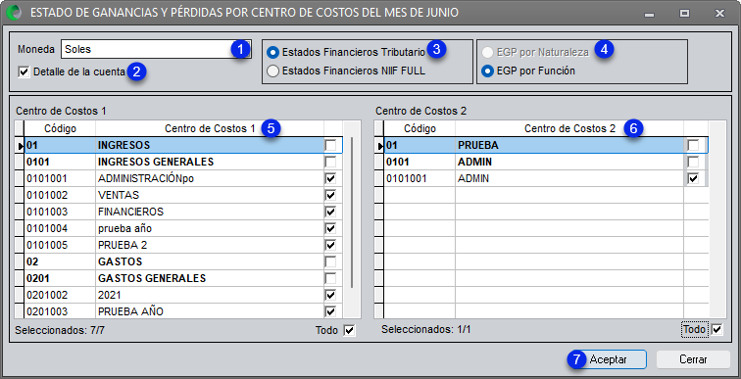Select the PRUEBA row in Centro de Costos 2
The height and width of the screenshot is (379, 741).
546,145
